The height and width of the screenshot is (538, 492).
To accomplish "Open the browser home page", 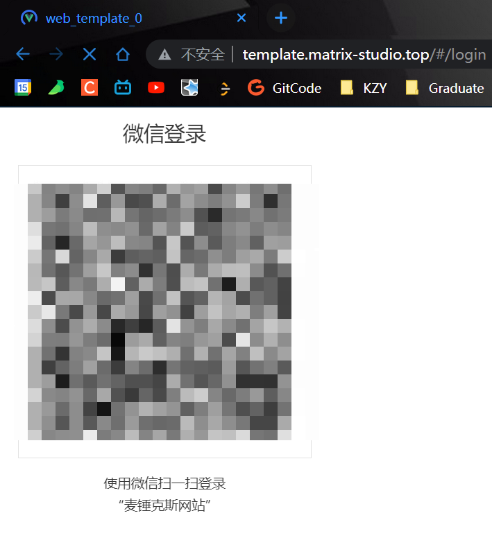I will tap(123, 54).
